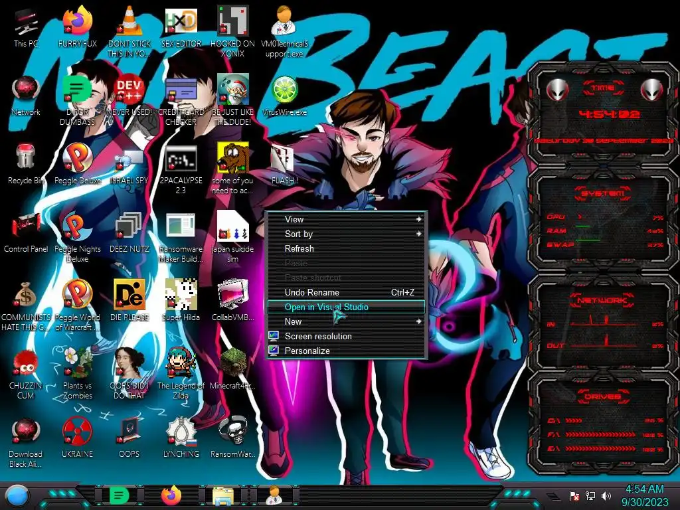The height and width of the screenshot is (510, 680).
Task: Select the dog icon 'some of you need to ac...'
Action: (232, 168)
